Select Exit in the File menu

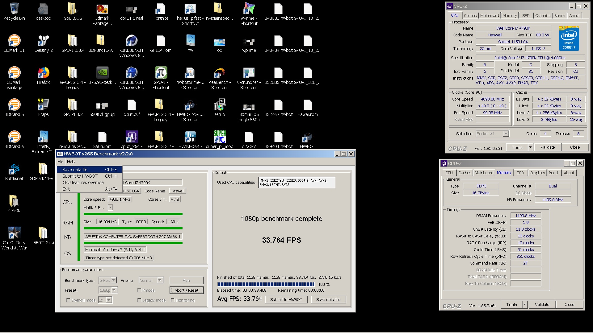pyautogui.click(x=90, y=189)
